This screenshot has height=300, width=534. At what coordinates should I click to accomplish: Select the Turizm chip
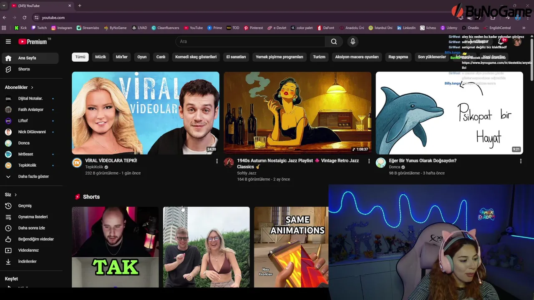pos(319,57)
